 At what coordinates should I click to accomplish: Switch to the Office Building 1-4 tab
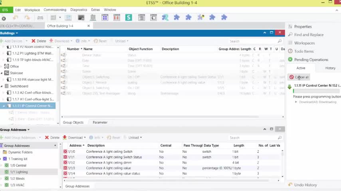[60, 26]
